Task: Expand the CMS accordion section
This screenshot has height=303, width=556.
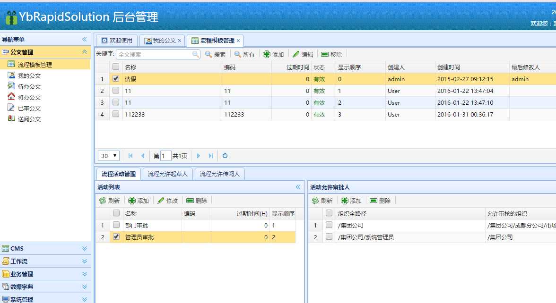Action: [x=84, y=248]
